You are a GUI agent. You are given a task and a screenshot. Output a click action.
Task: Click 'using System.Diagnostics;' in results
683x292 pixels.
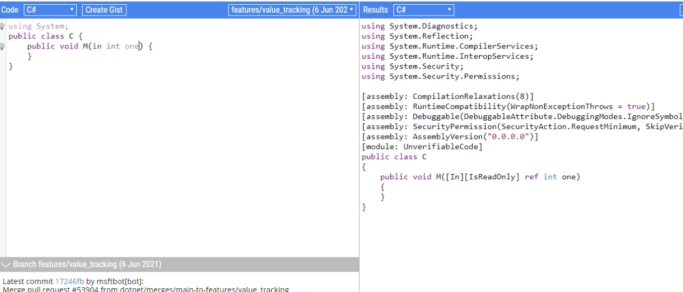click(420, 26)
